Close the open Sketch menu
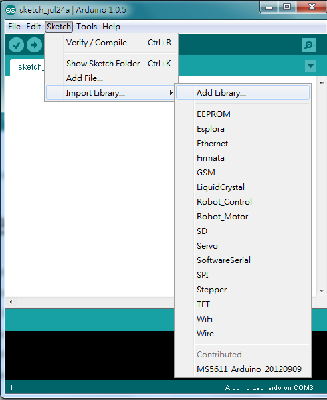Image resolution: width=327 pixels, height=400 pixels. (x=58, y=27)
